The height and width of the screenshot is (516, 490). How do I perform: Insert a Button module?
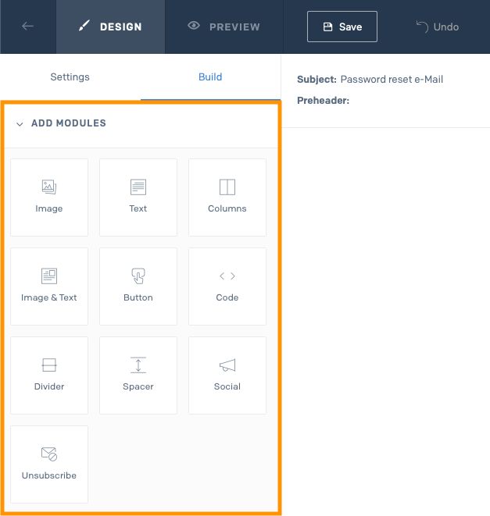coord(138,286)
